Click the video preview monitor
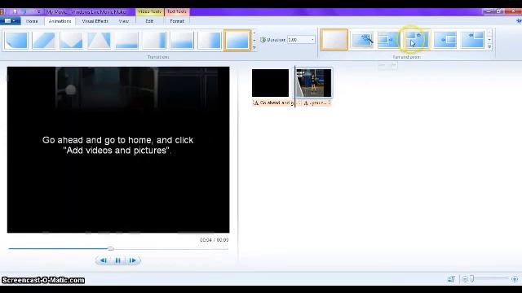 pos(118,150)
